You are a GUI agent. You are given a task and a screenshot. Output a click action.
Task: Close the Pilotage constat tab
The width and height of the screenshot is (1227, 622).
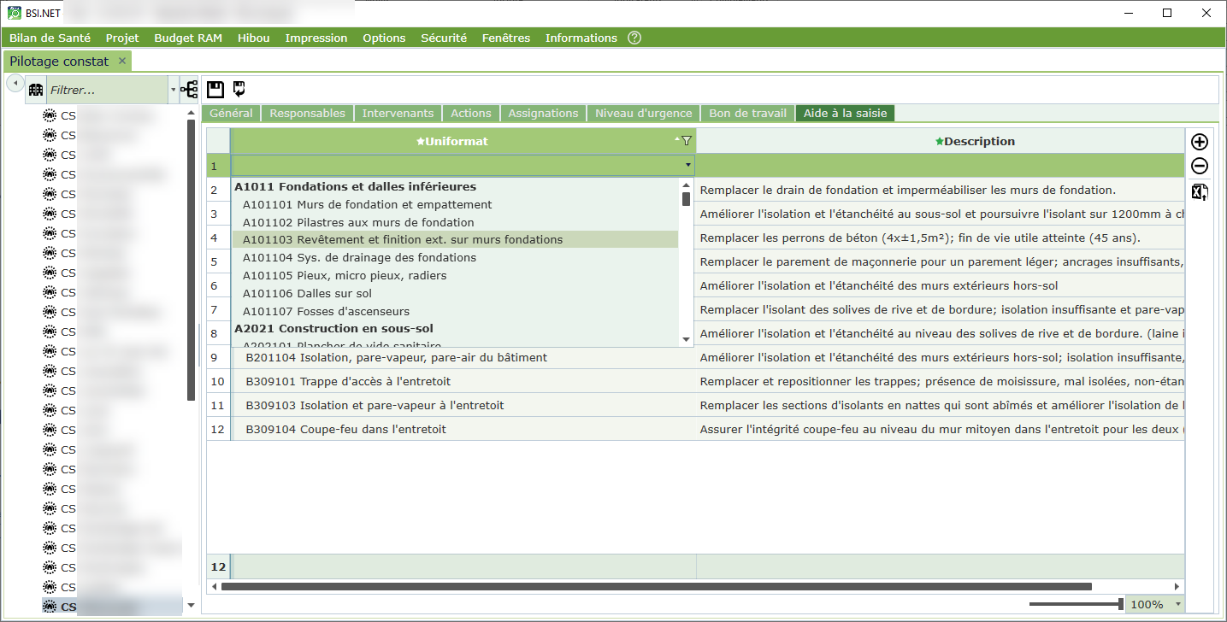click(x=122, y=61)
